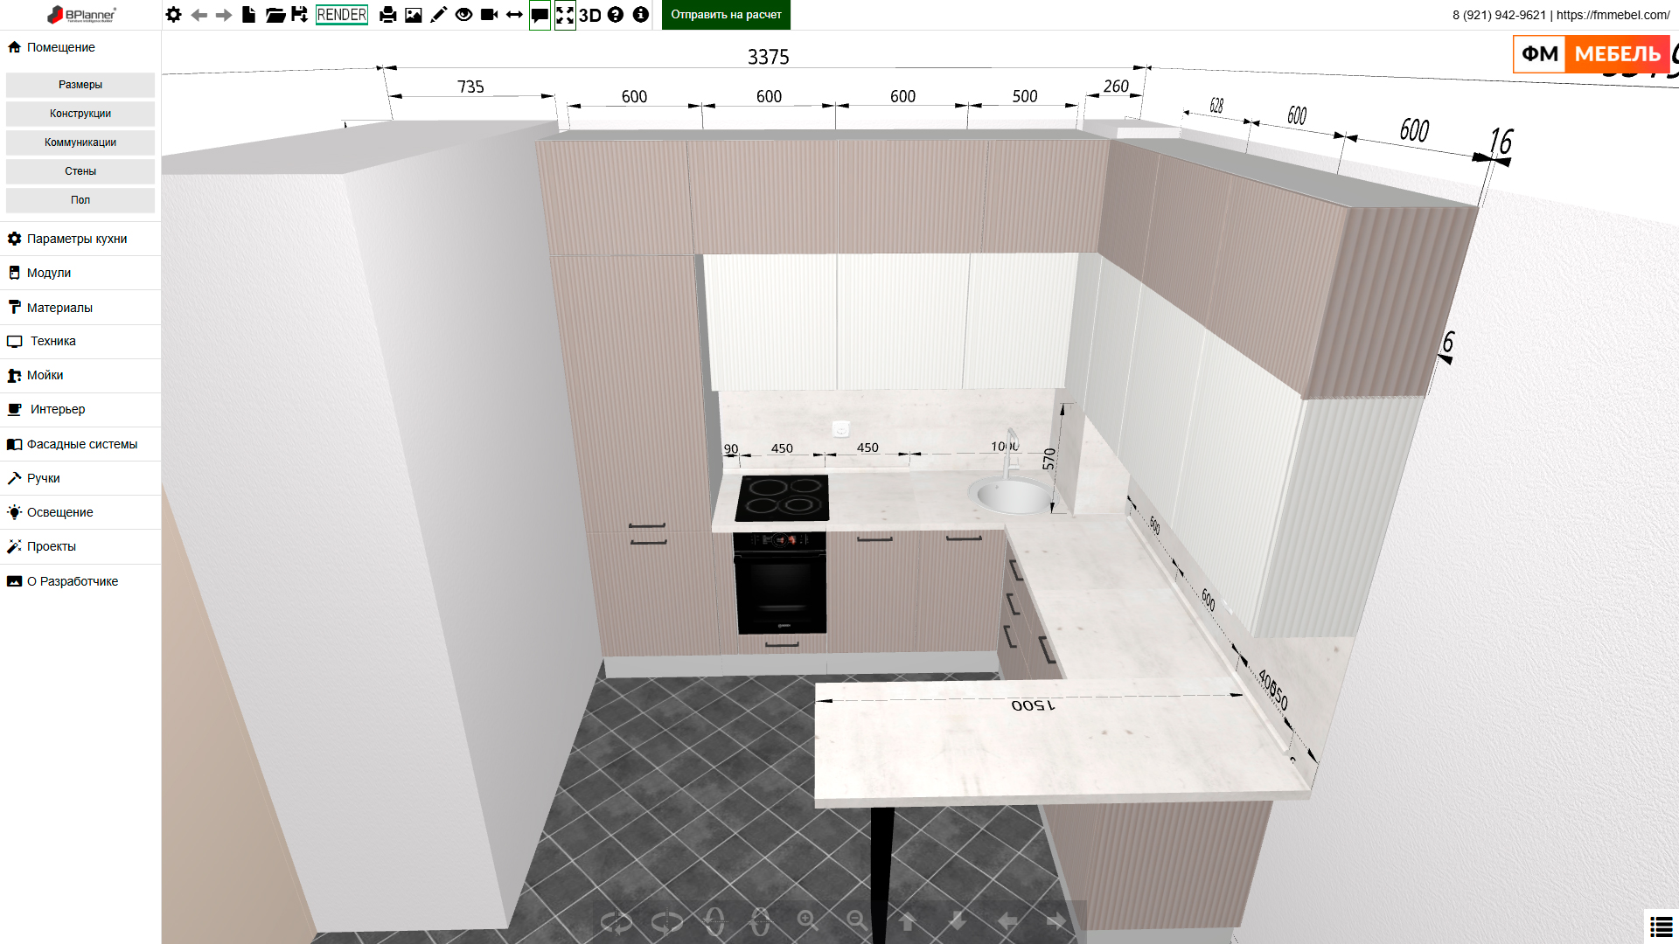Click the zoom in magnifier icon

click(x=807, y=920)
